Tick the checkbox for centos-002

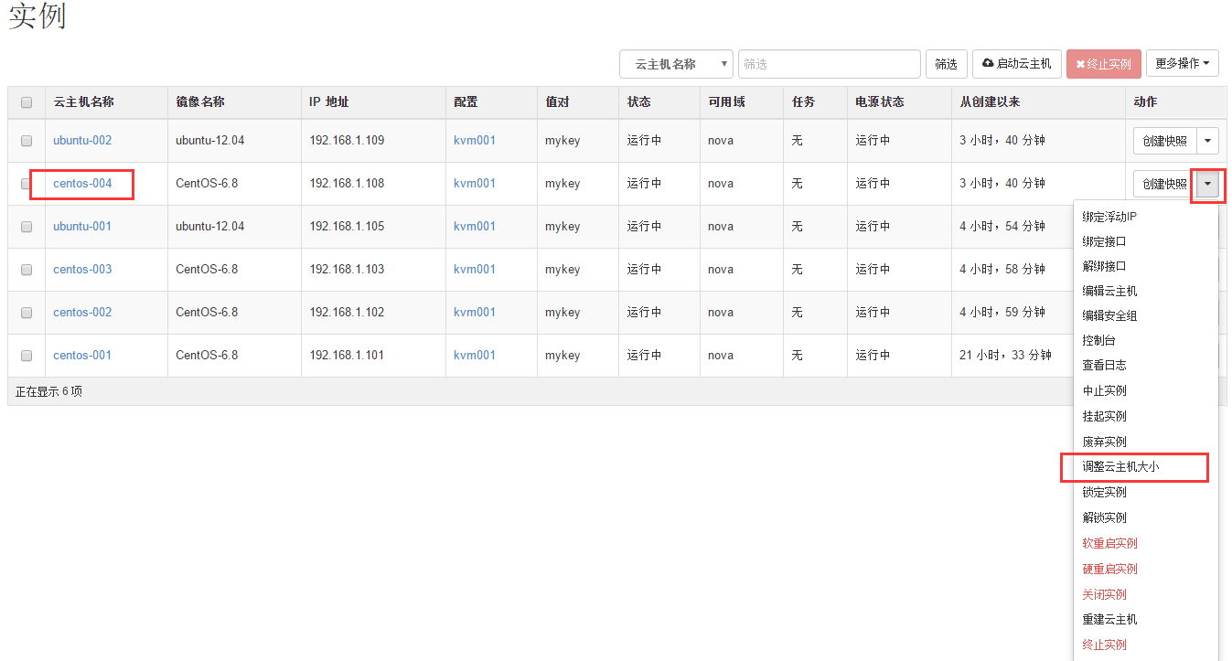(27, 313)
